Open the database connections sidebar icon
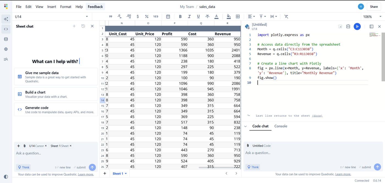The image size is (385, 183). [6, 39]
